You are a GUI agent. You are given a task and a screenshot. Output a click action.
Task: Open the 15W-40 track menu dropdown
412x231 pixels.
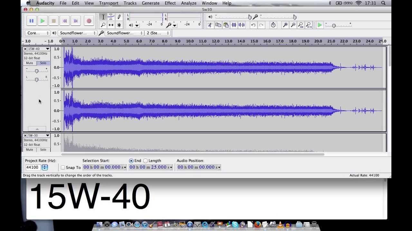click(47, 49)
